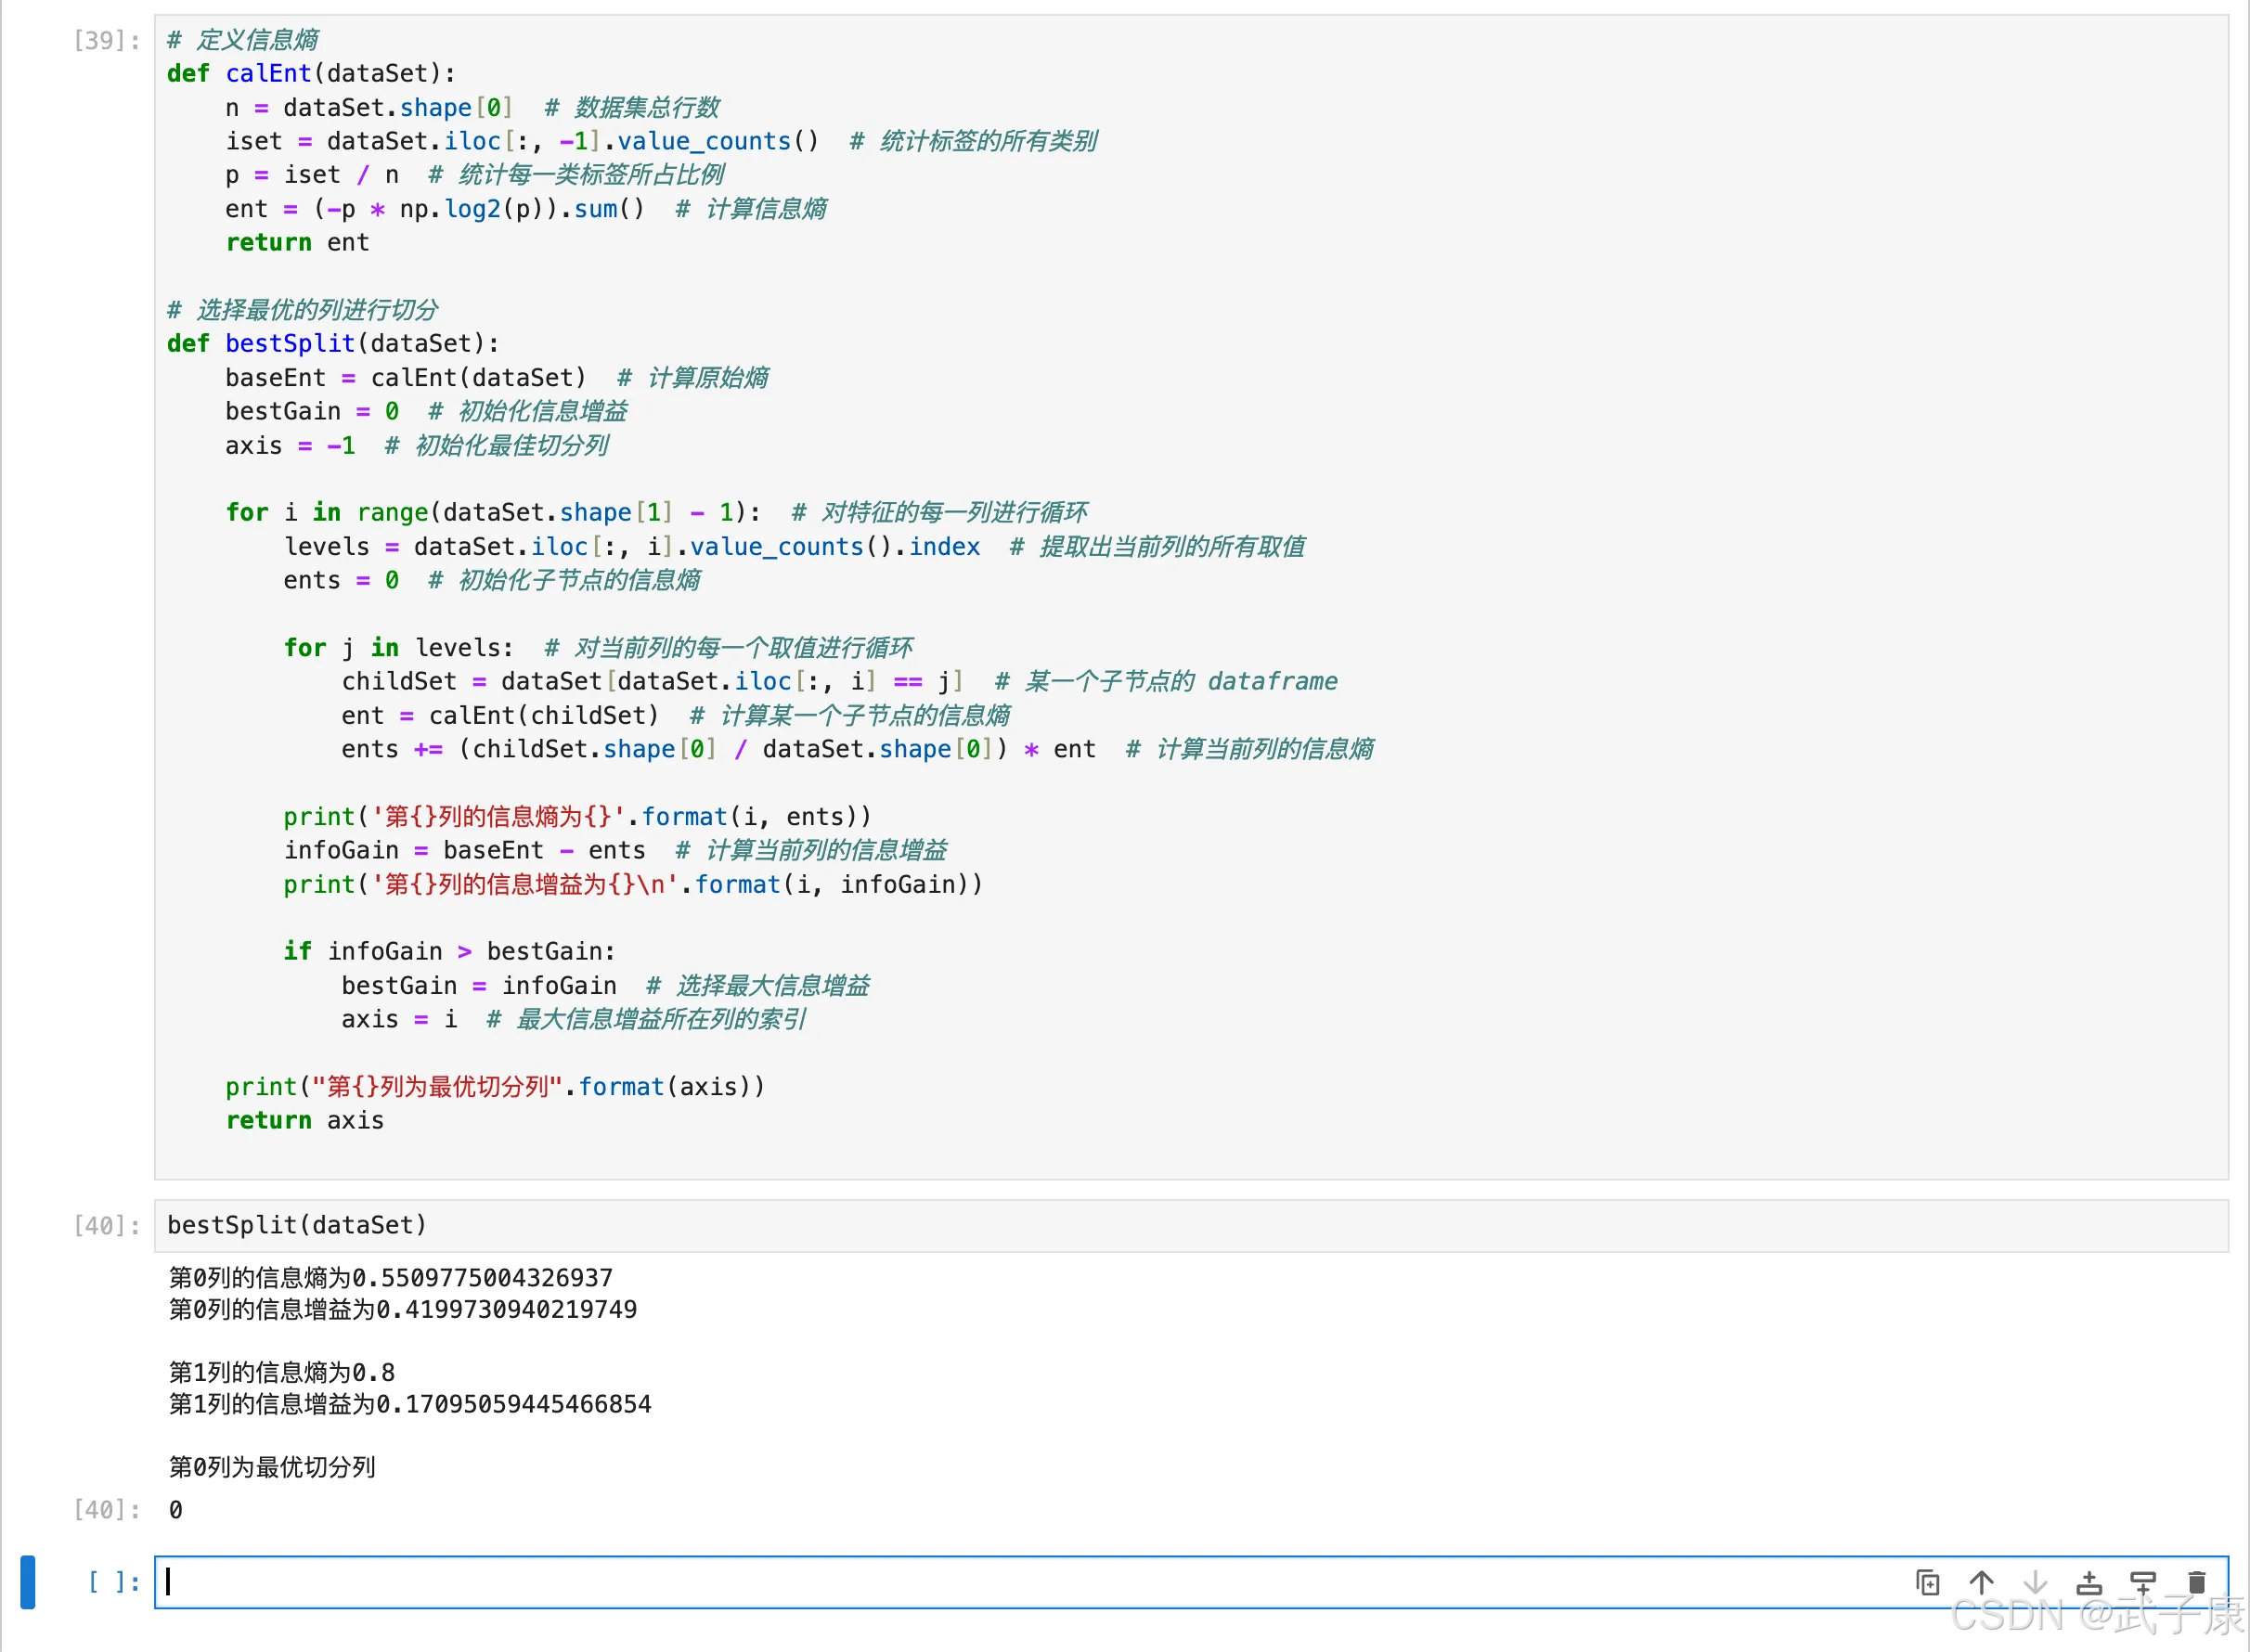Image resolution: width=2250 pixels, height=1652 pixels.
Task: Click the empty [ ]: cell prompt
Action: 114,1582
